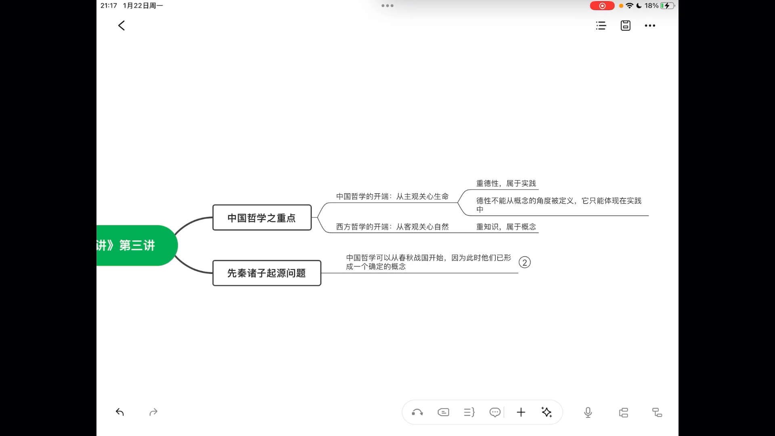Select the green central topic 第三讲

tap(137, 245)
